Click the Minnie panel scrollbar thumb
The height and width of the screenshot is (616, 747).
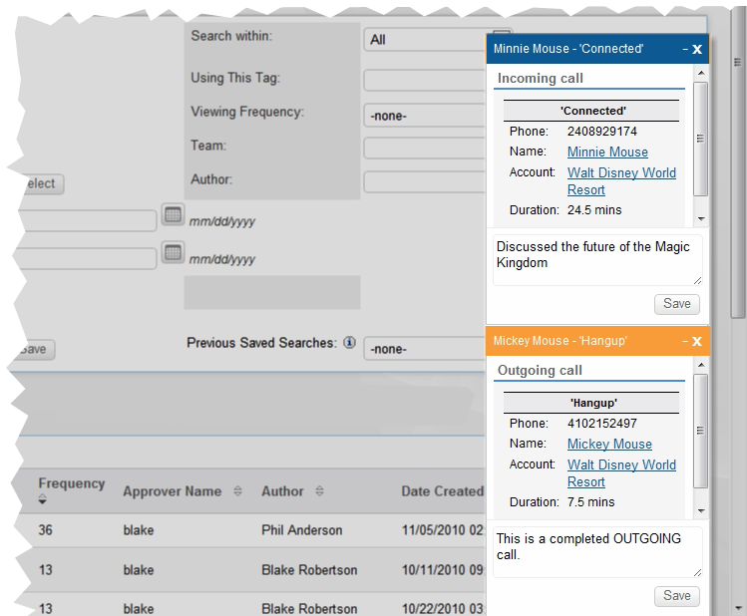701,139
